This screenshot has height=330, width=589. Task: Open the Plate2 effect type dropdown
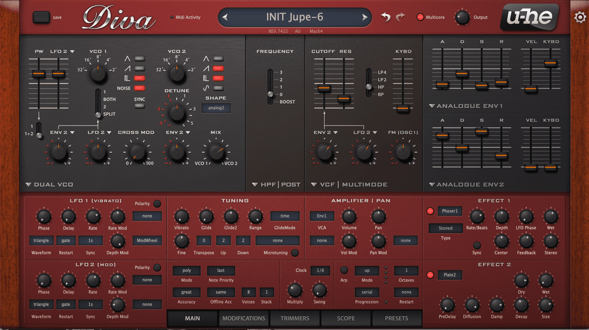[450, 275]
